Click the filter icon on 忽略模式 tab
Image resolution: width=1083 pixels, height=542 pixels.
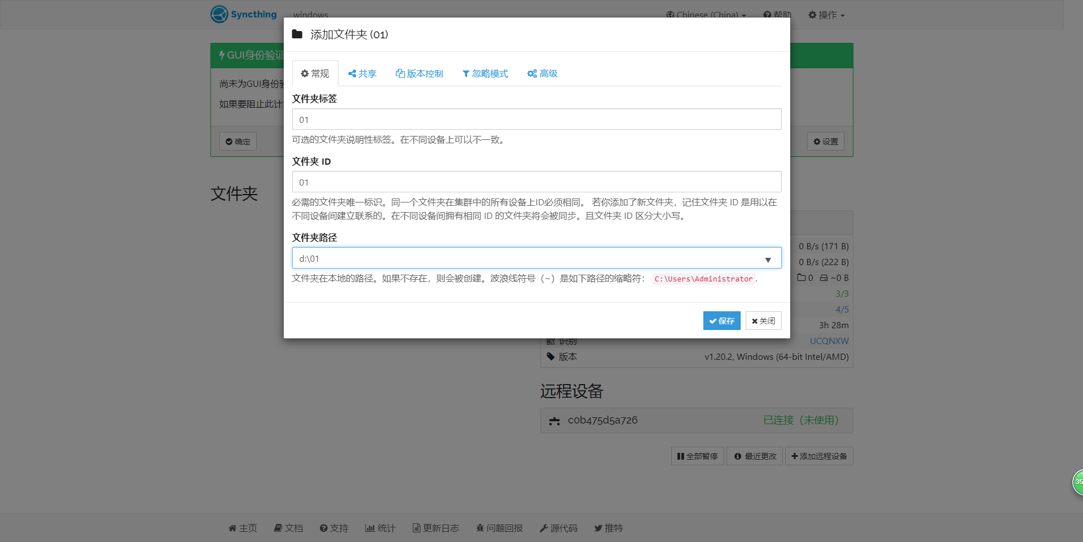[x=466, y=74]
